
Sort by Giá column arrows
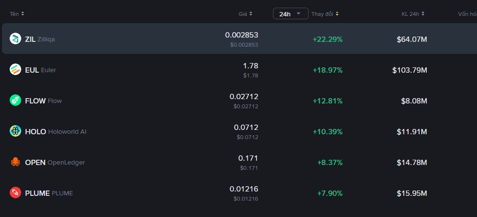coord(251,14)
